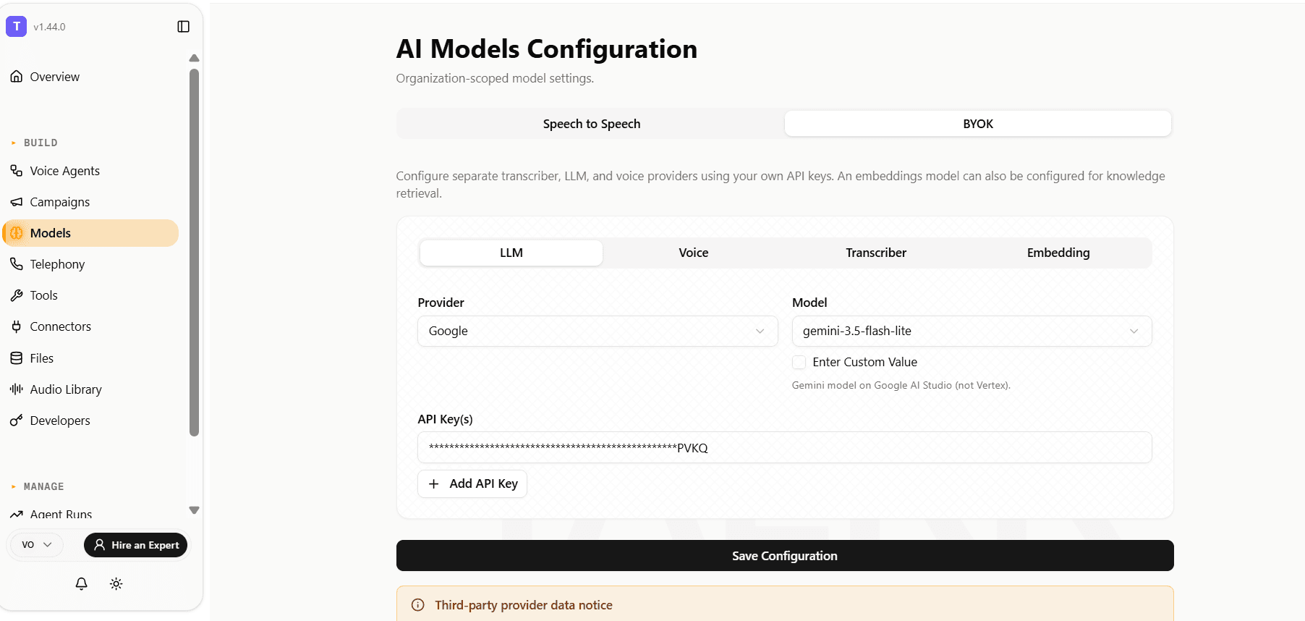Collapse the MANAGE section

37,486
